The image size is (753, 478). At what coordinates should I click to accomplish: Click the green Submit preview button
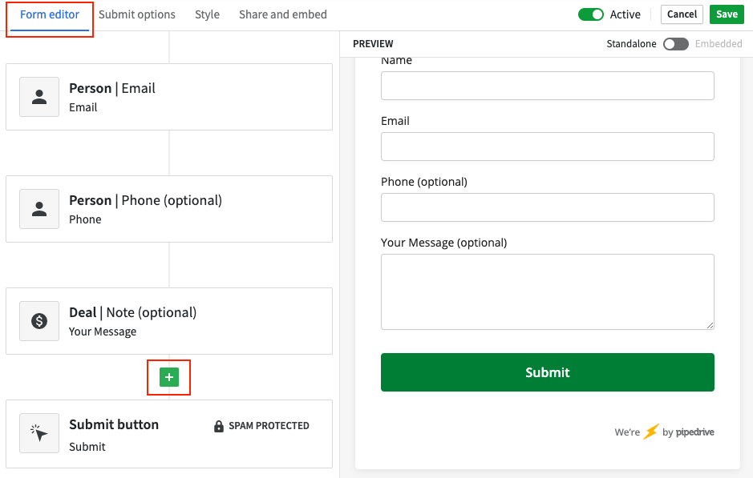coord(548,372)
